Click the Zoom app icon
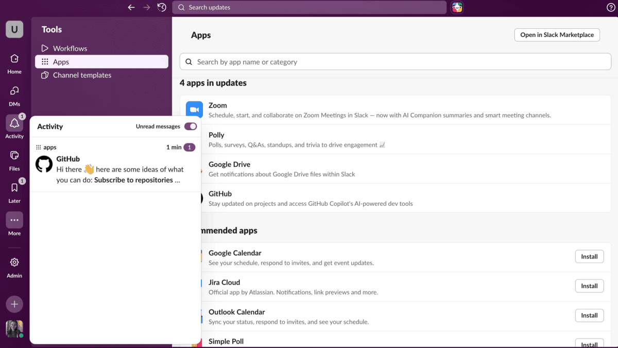Viewport: 618px width, 348px height. (194, 109)
